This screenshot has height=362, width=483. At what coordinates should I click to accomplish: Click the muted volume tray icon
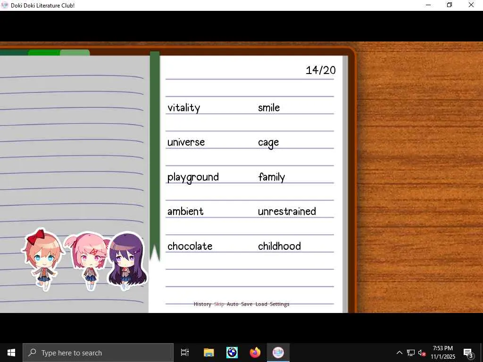(422, 353)
